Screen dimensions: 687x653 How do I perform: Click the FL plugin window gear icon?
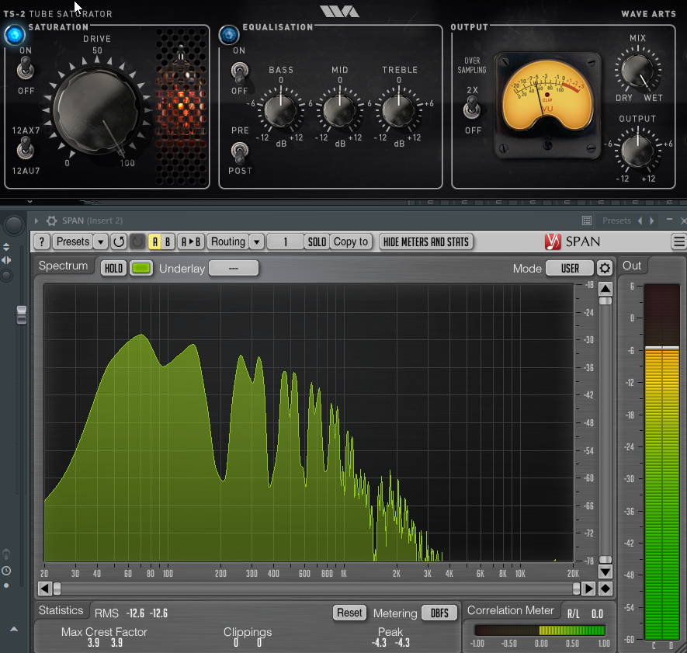coord(52,221)
